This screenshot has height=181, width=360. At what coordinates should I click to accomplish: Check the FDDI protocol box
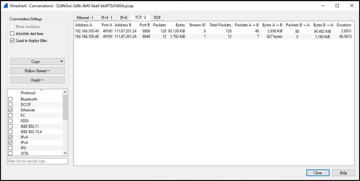10,121
